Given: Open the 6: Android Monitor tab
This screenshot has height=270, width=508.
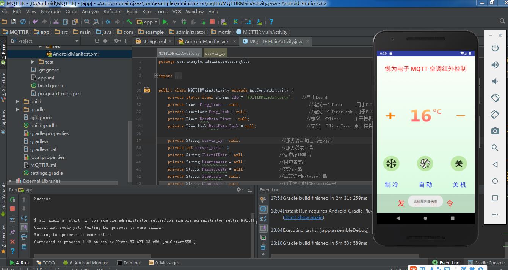Looking at the screenshot, I should 86,262.
